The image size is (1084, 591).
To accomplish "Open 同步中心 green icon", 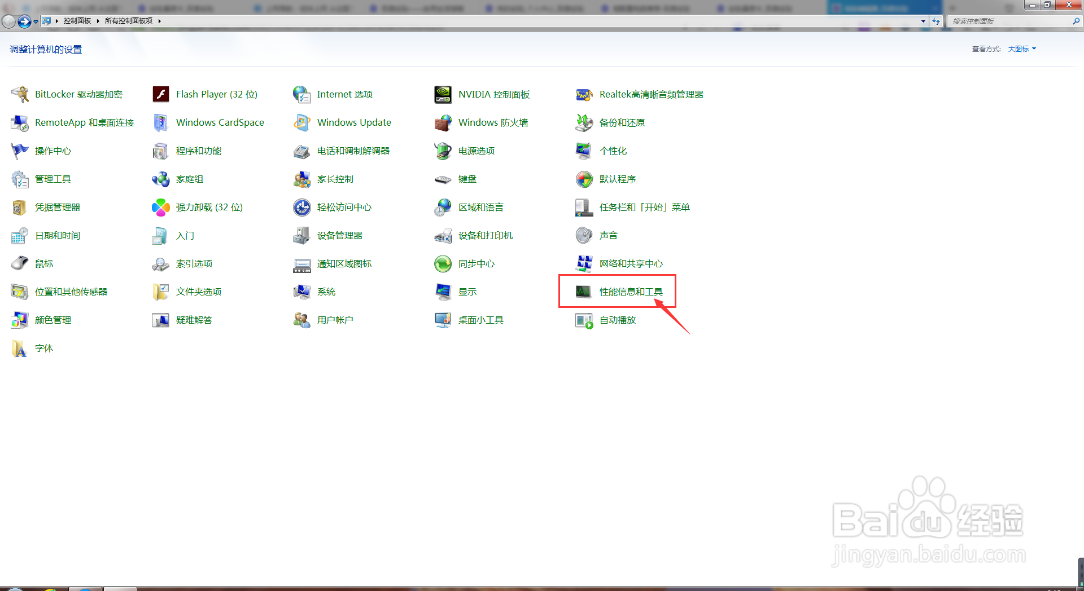I will [443, 263].
